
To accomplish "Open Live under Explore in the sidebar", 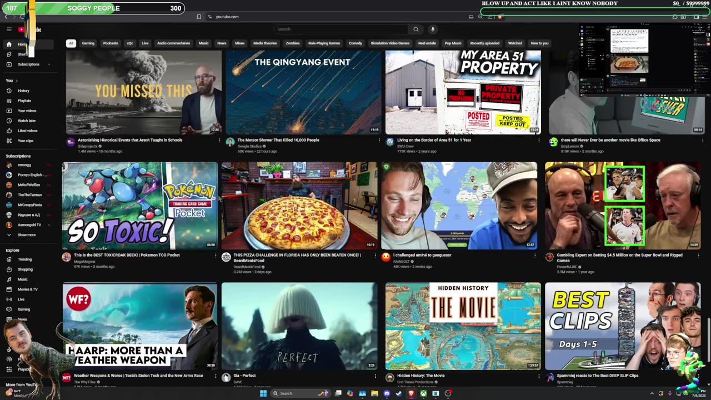I will (21, 299).
